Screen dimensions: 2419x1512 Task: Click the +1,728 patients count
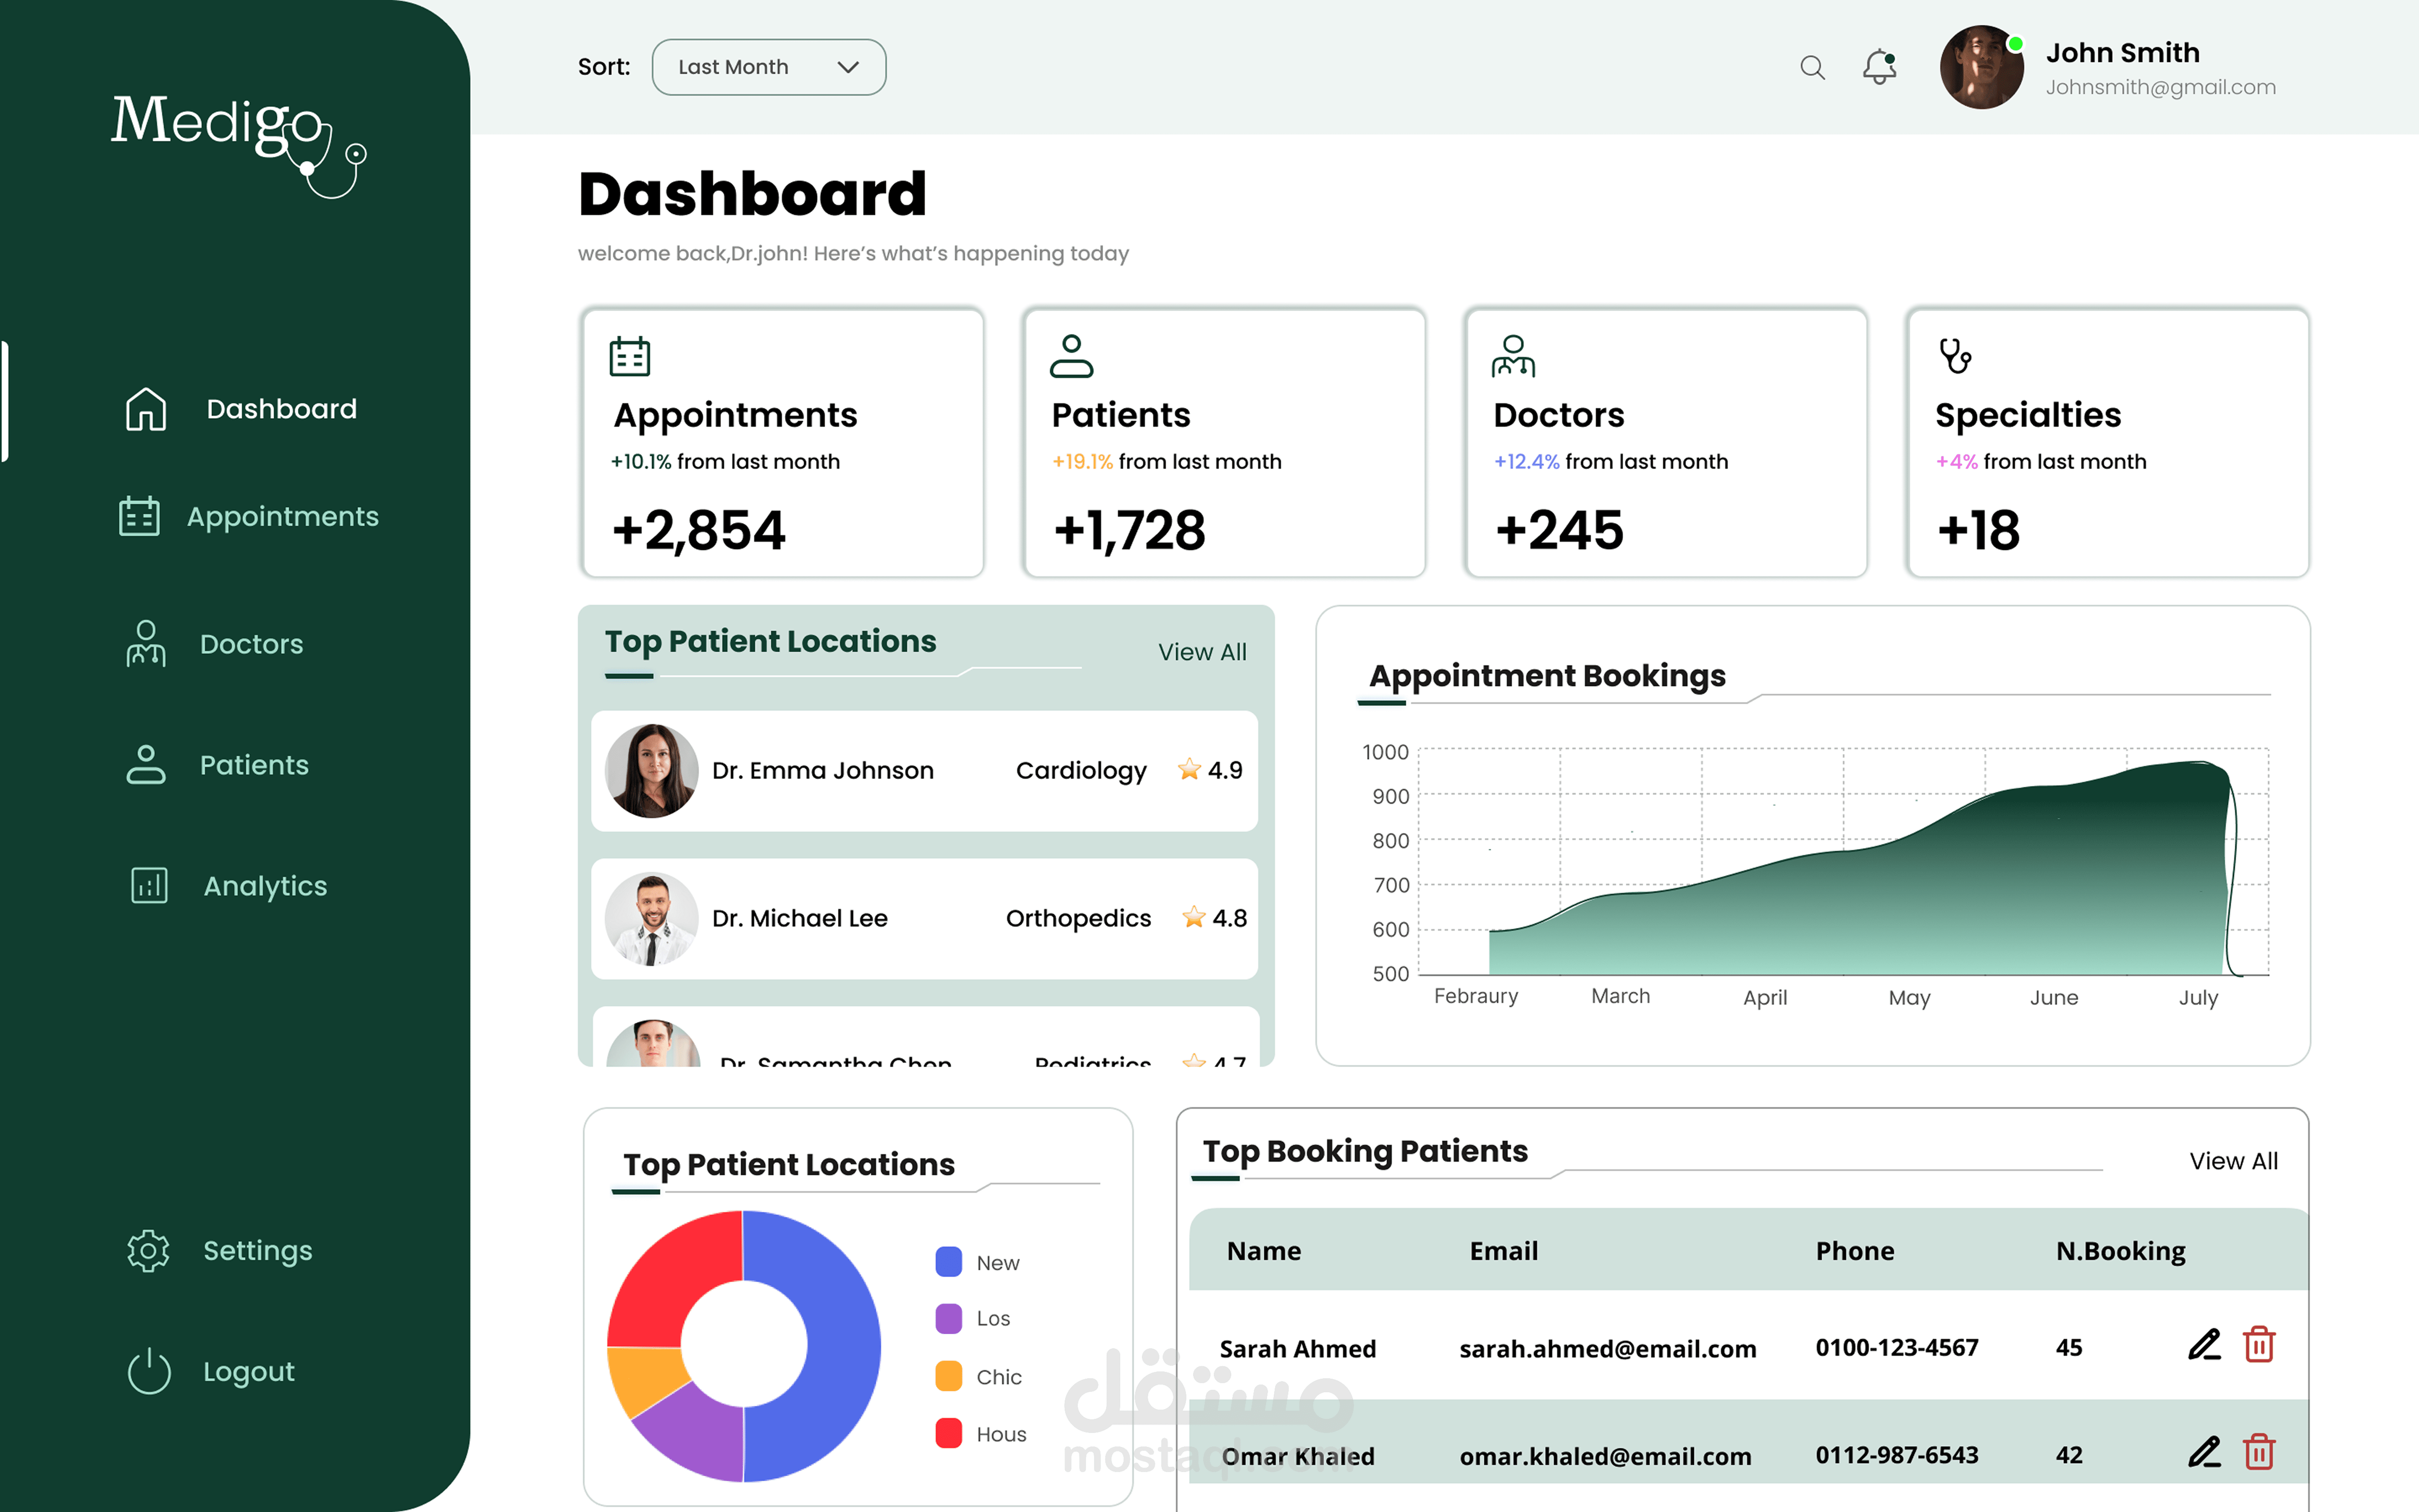pos(1130,530)
